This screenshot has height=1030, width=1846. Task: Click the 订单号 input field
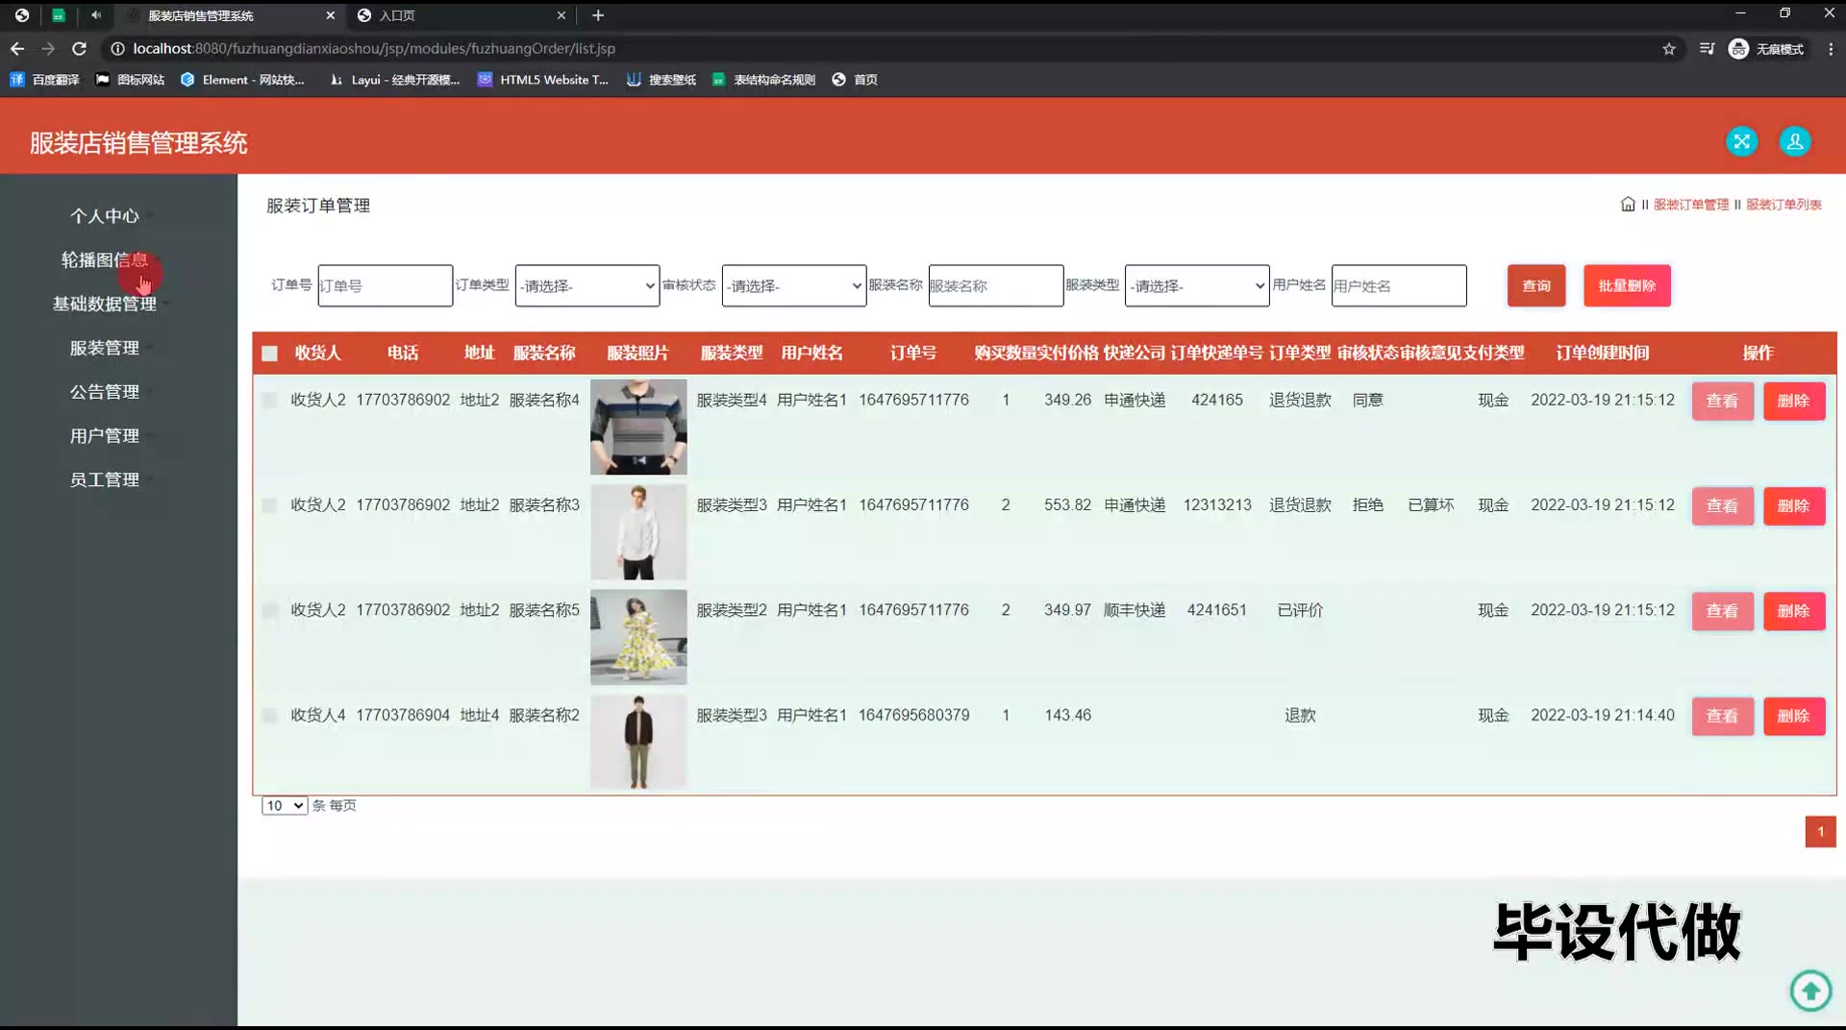click(385, 285)
